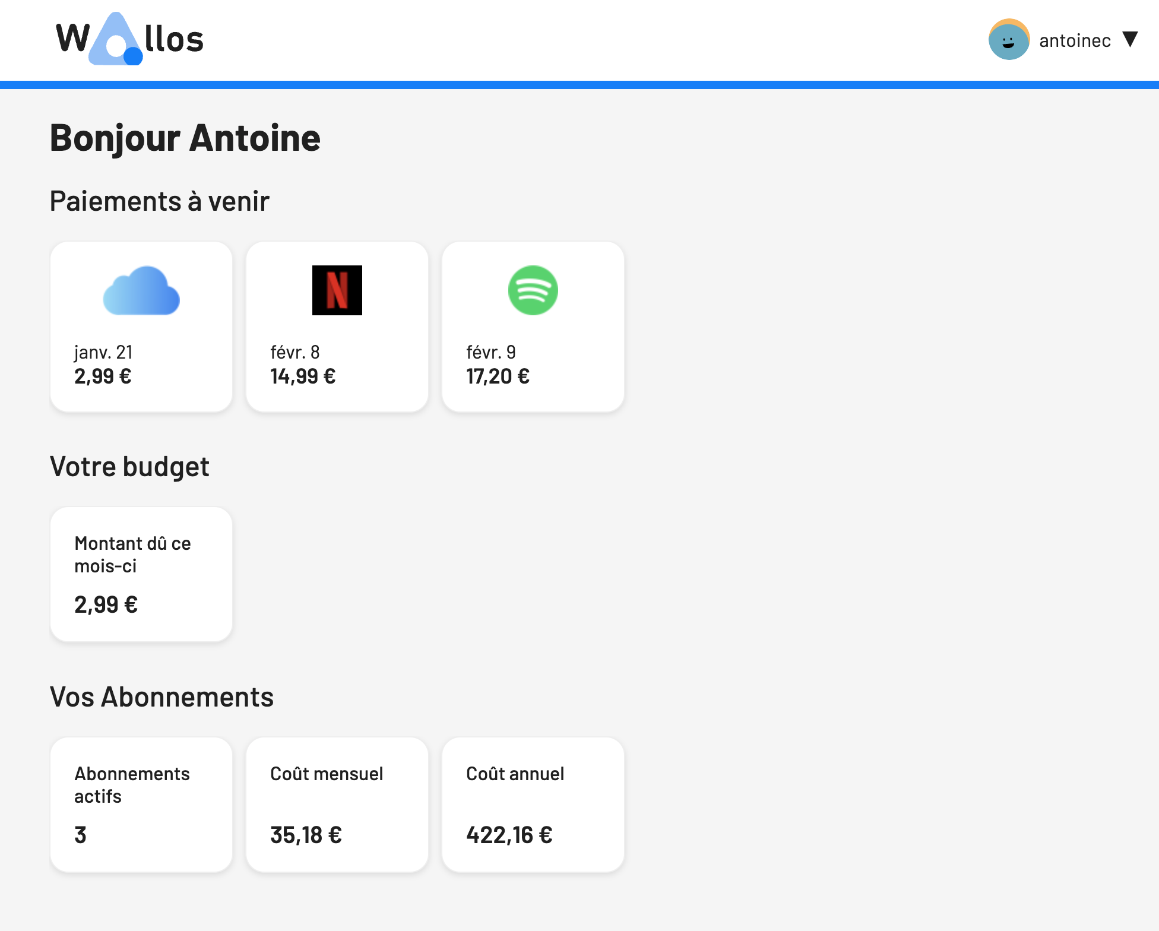Click the user avatar icon
The width and height of the screenshot is (1159, 931).
(1008, 40)
